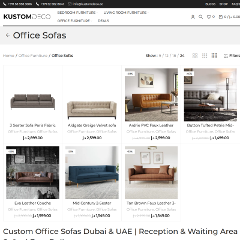
Task: Click Aldgate Greige Velvet sofa title
Action: [92, 125]
